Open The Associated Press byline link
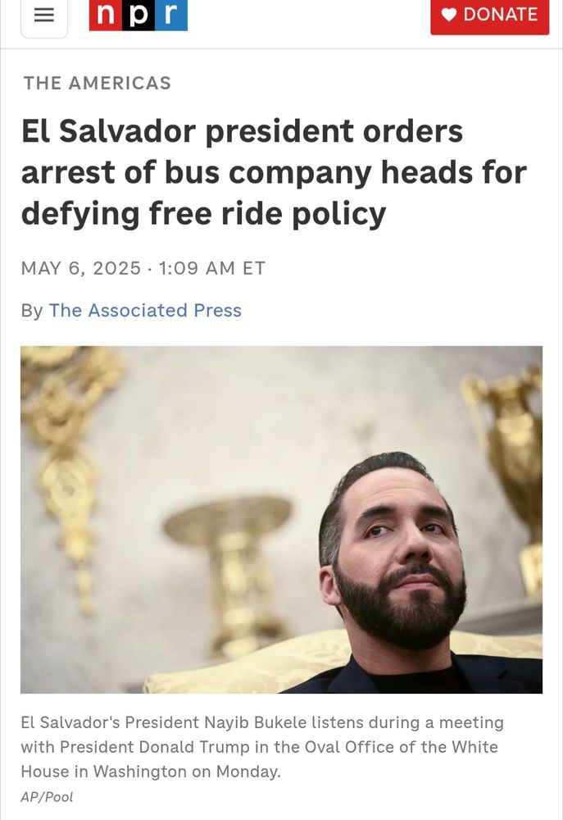Image resolution: width=563 pixels, height=820 pixels. point(145,310)
